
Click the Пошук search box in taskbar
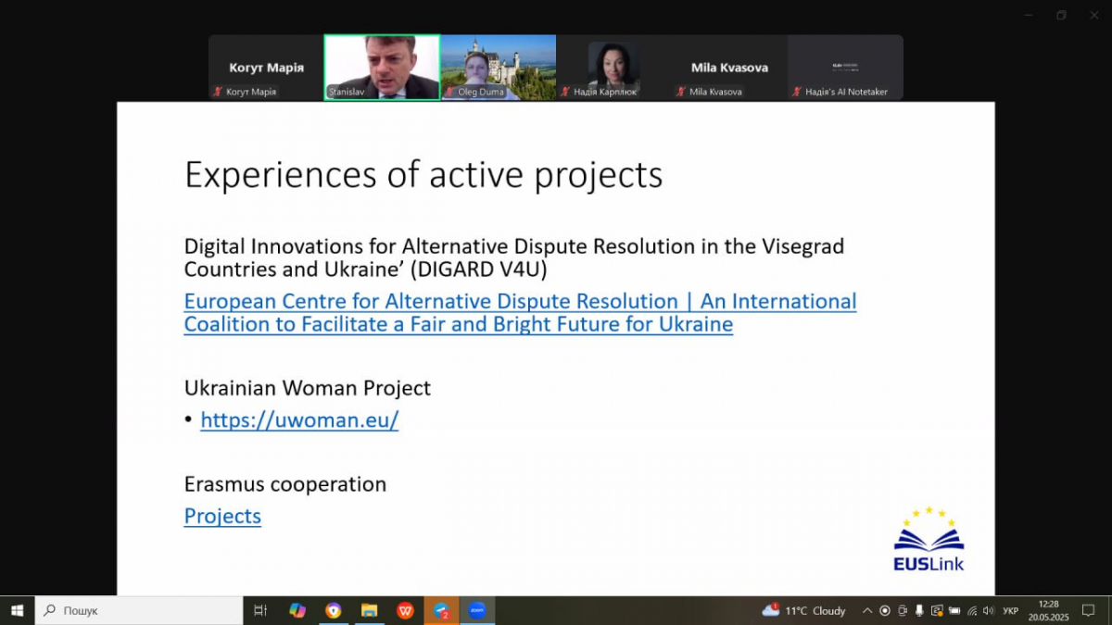(x=139, y=611)
